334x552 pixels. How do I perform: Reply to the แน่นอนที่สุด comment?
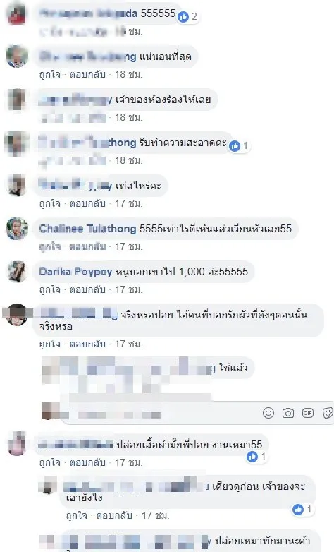[87, 74]
